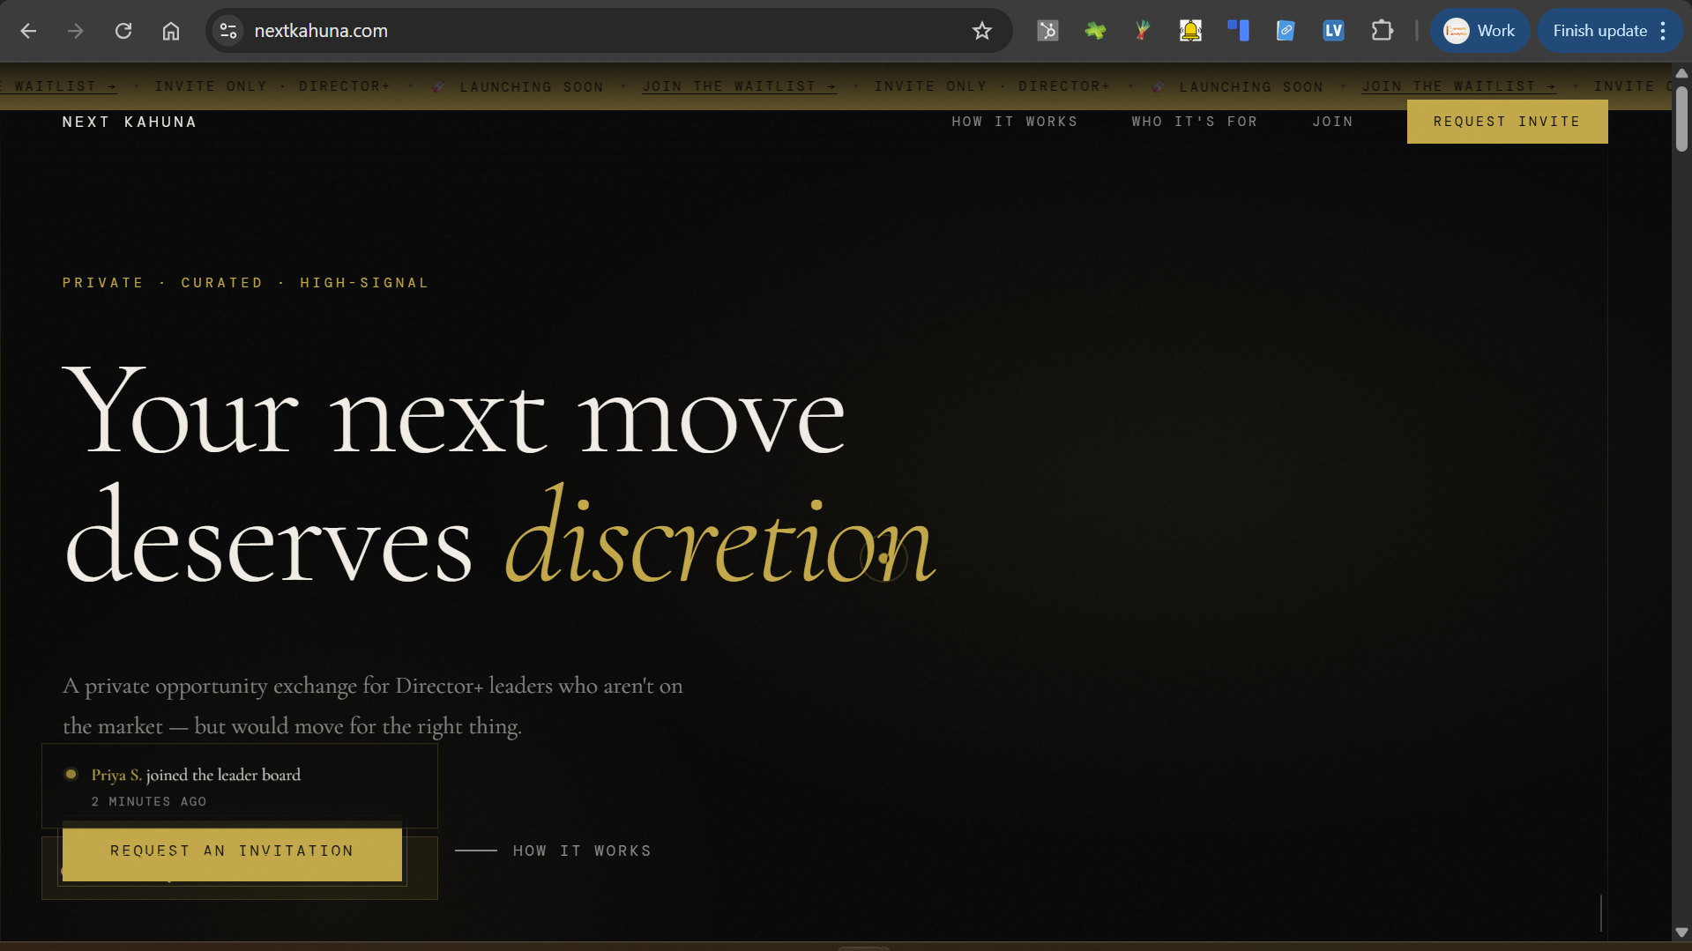Click the green plus extension icon

(x=1095, y=31)
